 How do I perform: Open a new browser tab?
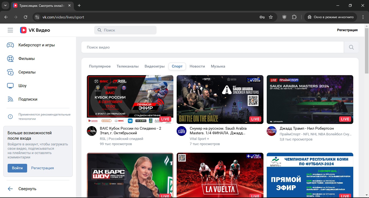coord(79,5)
